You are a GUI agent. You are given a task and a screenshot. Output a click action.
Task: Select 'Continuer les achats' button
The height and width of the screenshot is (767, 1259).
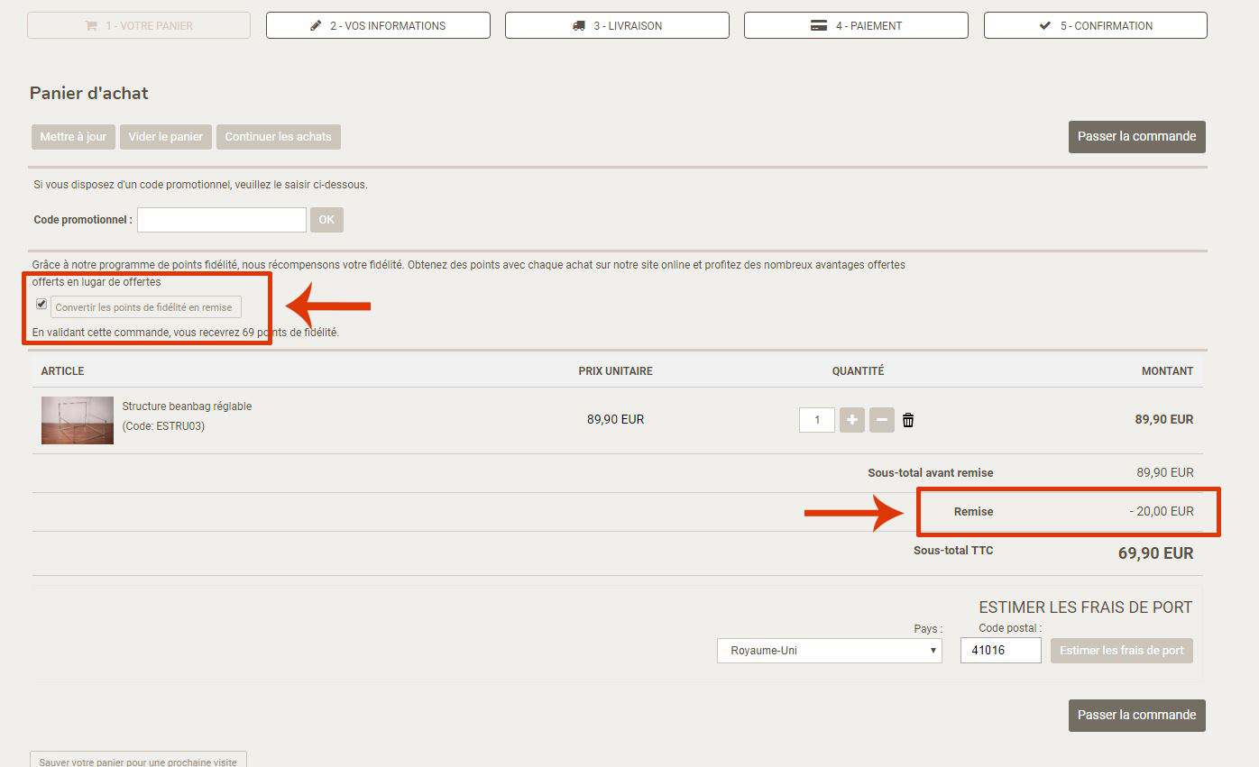278,137
